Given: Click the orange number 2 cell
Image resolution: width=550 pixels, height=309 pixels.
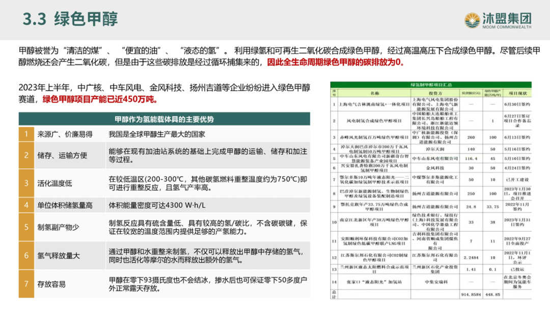Looking at the screenshot, I should tap(26, 156).
